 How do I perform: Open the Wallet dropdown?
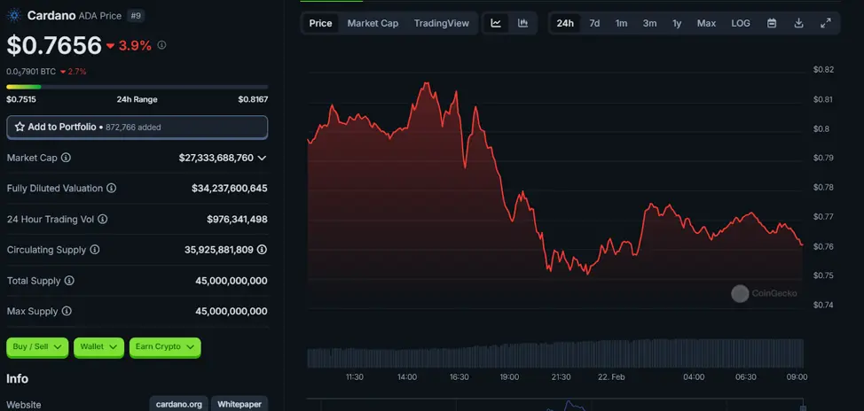[x=98, y=347]
